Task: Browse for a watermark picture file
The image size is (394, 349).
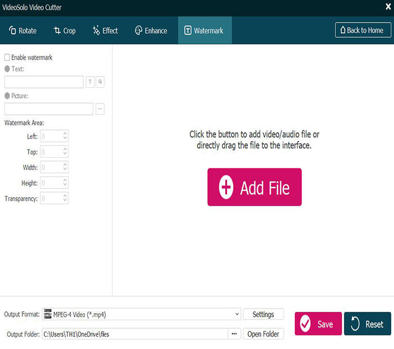Action: coord(100,109)
